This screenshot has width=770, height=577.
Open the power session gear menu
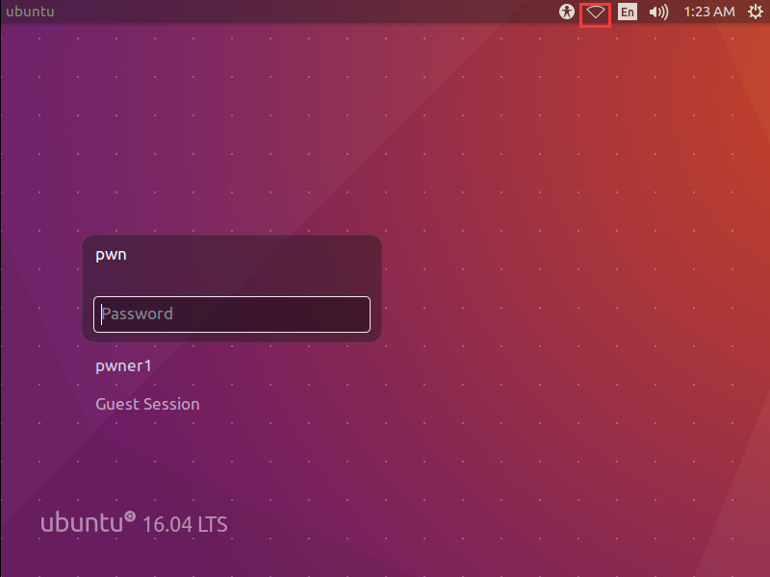point(756,12)
